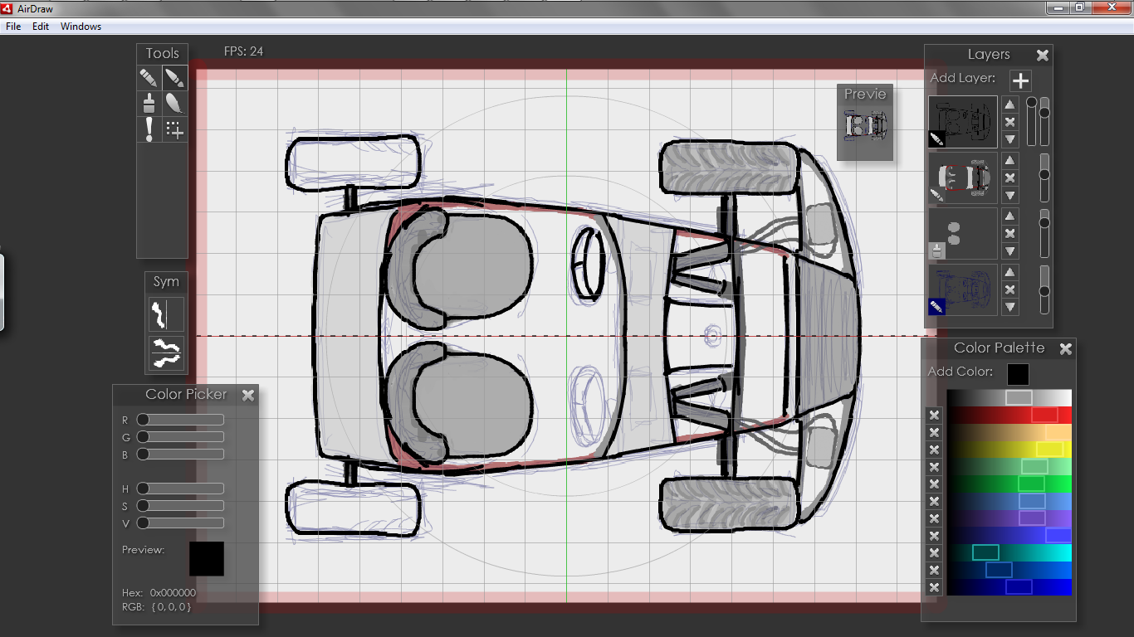Move the second layer up in the stack
The height and width of the screenshot is (637, 1134).
pos(1009,159)
